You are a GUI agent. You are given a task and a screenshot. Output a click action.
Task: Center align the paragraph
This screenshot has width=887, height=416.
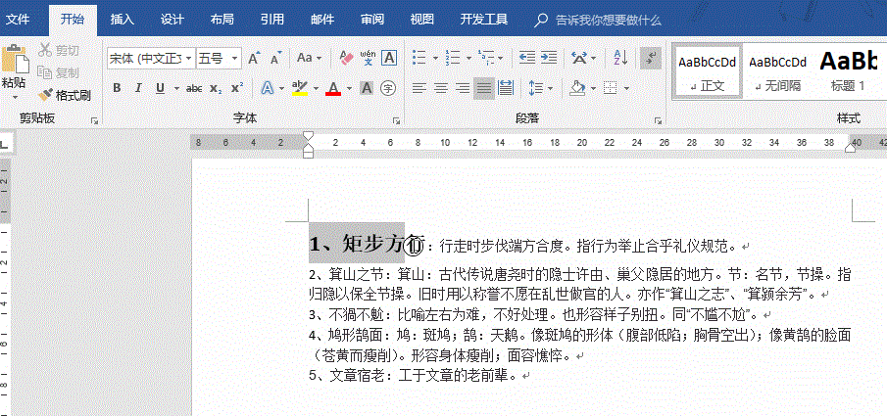tap(441, 88)
